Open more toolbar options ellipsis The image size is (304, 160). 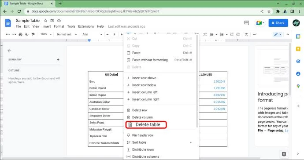click(x=255, y=34)
